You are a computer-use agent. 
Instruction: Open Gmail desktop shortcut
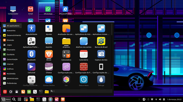(31, 11)
